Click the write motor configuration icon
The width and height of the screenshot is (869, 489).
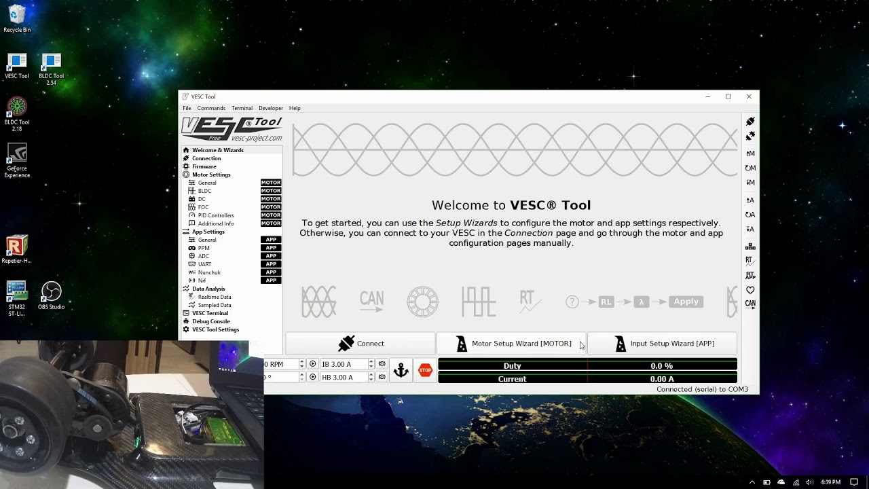[x=750, y=183]
